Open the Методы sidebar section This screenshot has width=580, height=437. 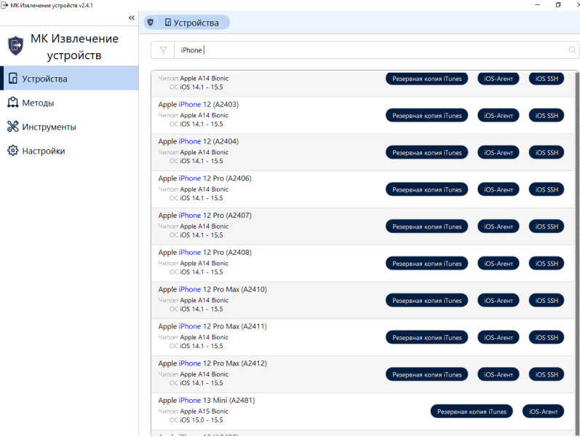[x=69, y=103]
